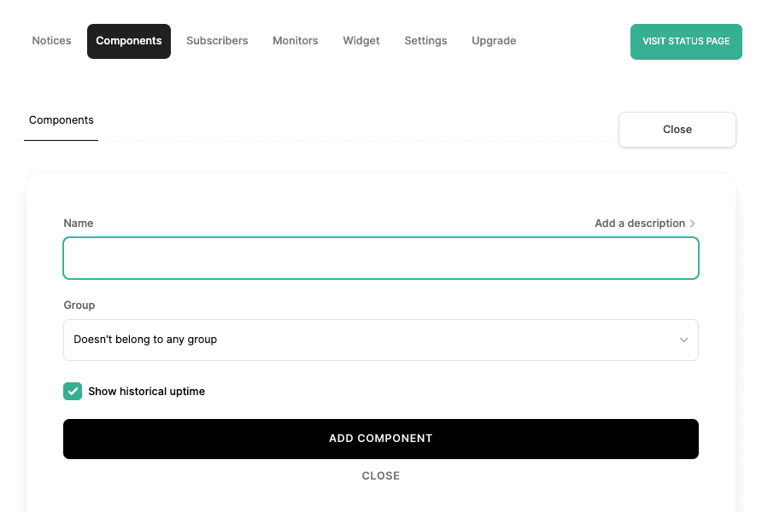Open the Settings tab
This screenshot has height=512, width=762.
425,41
